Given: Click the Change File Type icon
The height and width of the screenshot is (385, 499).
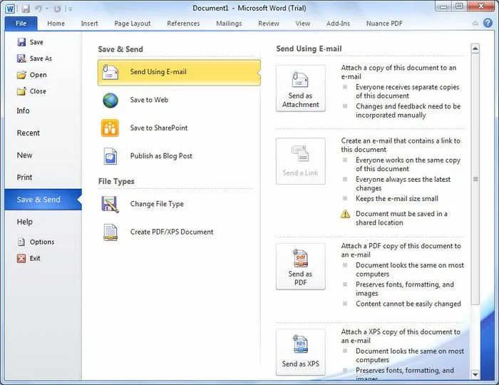Looking at the screenshot, I should [110, 205].
